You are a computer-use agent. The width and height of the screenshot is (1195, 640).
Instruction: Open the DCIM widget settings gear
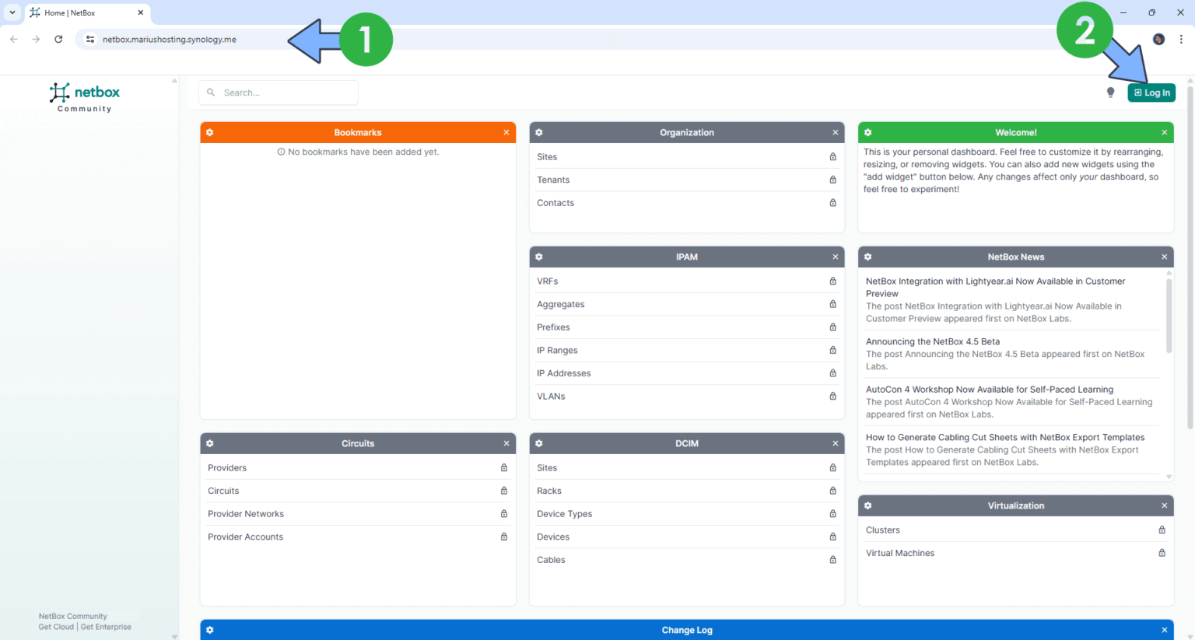[x=538, y=443]
